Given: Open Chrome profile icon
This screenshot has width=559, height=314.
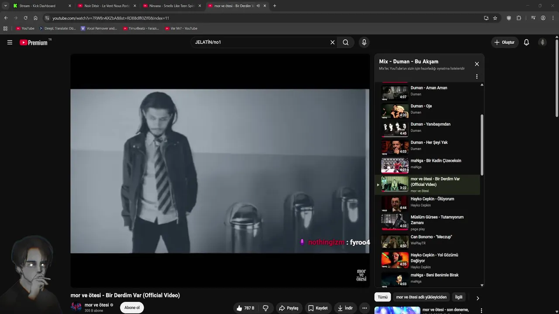Looking at the screenshot, I should click(x=543, y=18).
